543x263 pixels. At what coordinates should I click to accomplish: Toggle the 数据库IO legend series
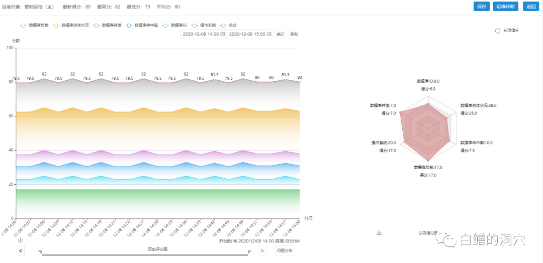[174, 25]
